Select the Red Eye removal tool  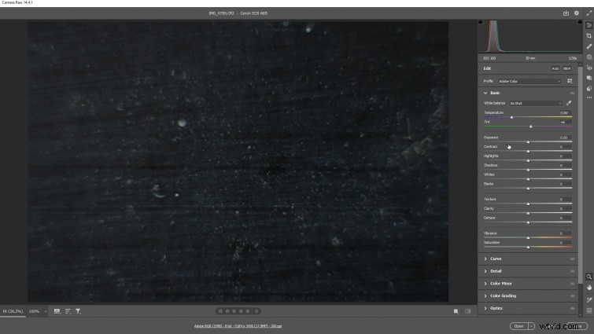pos(589,68)
